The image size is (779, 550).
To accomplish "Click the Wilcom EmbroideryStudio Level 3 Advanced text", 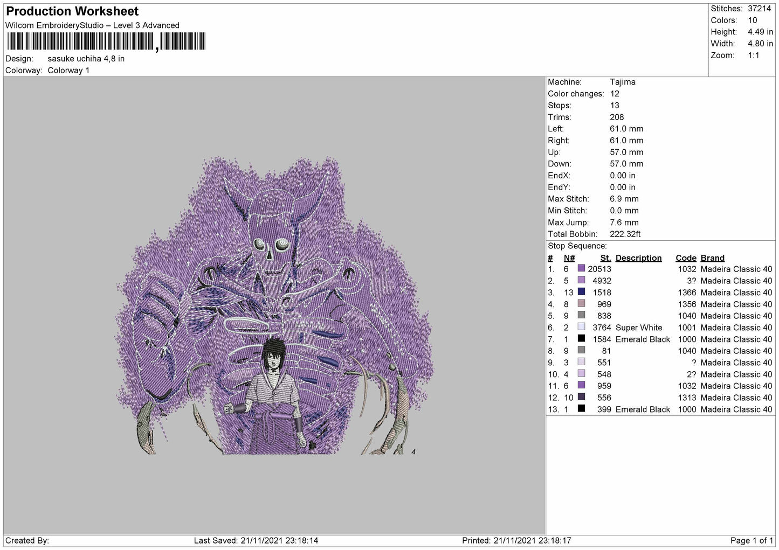I will click(x=92, y=25).
